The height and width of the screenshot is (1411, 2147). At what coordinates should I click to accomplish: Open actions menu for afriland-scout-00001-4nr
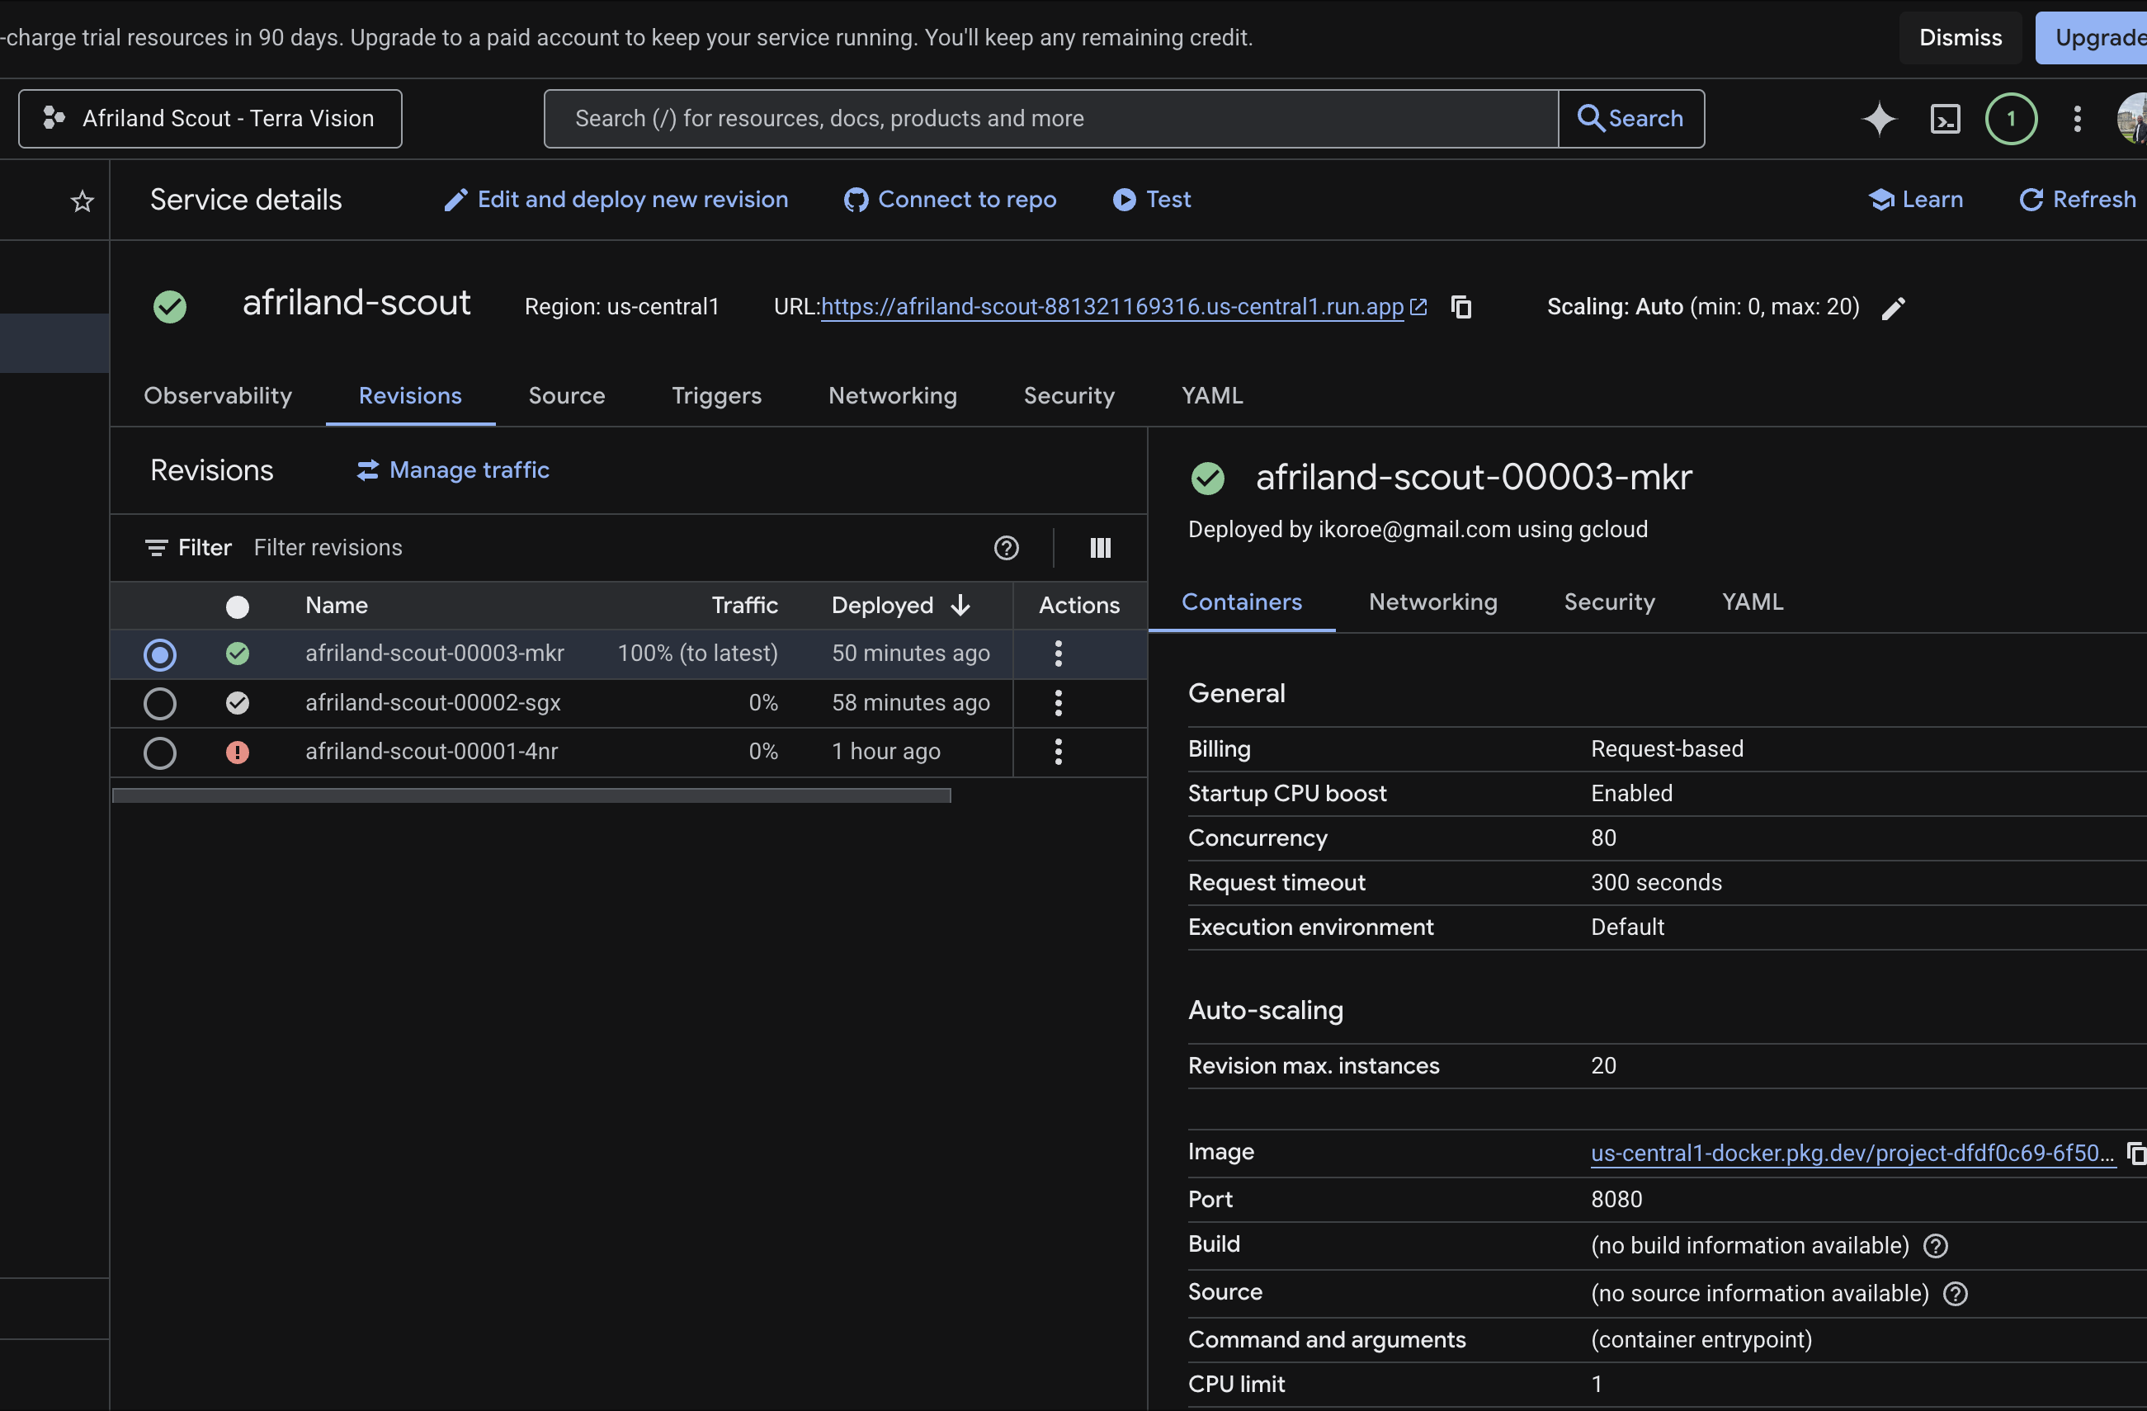click(1058, 752)
